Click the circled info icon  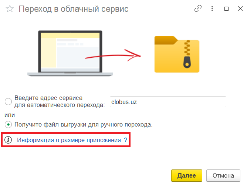click(x=8, y=140)
